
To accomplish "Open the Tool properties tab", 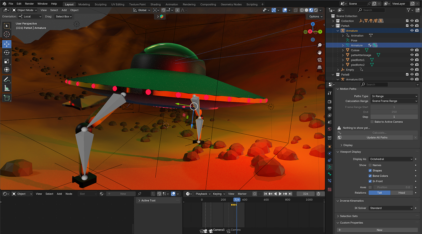I will [330, 93].
